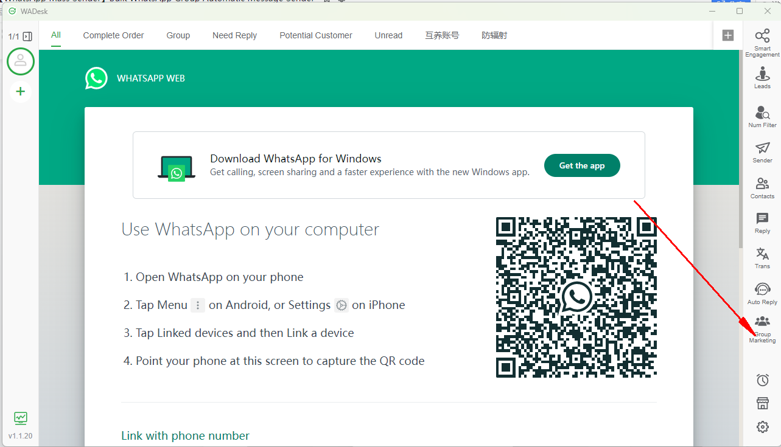Open the store icon in the sidebar
Screen dimensions: 781x447
coord(762,403)
